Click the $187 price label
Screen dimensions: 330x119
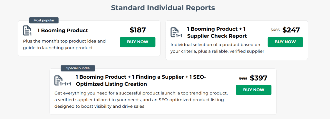(138, 30)
